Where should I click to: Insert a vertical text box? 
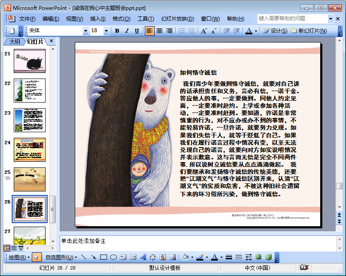[x=133, y=257]
